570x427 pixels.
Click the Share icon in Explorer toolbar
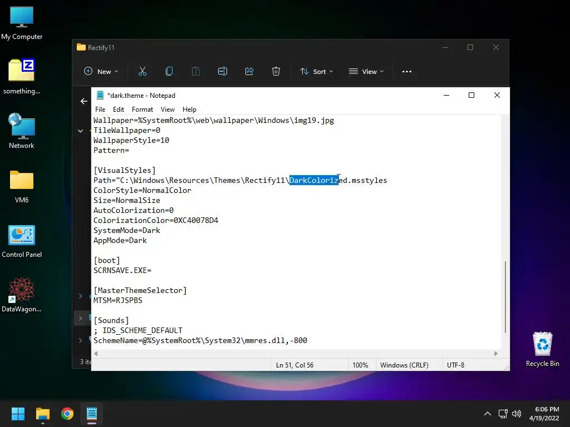[x=249, y=72]
